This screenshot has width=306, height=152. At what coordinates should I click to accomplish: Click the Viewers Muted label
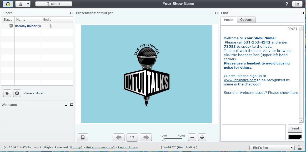coord(34,93)
